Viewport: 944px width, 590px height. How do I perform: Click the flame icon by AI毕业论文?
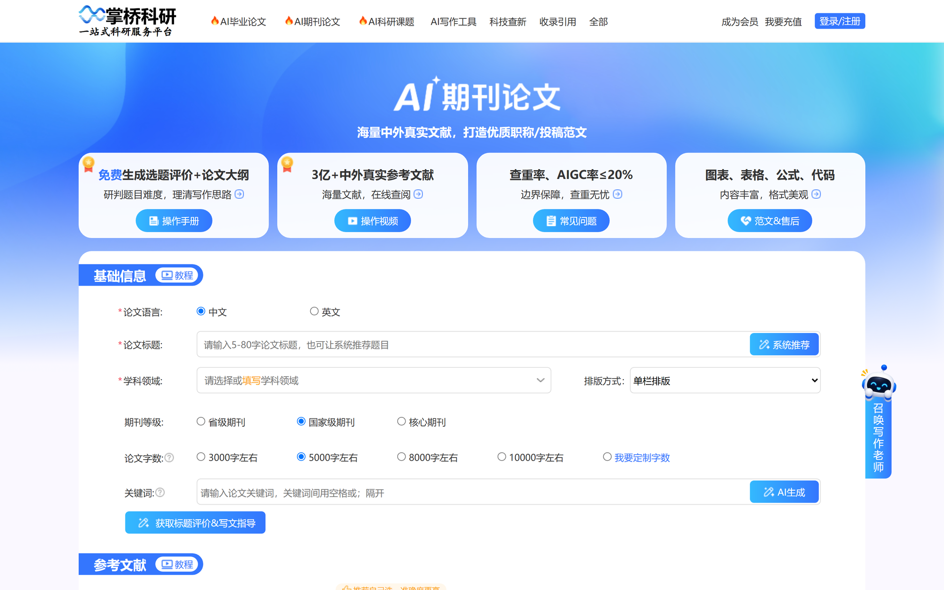point(215,21)
